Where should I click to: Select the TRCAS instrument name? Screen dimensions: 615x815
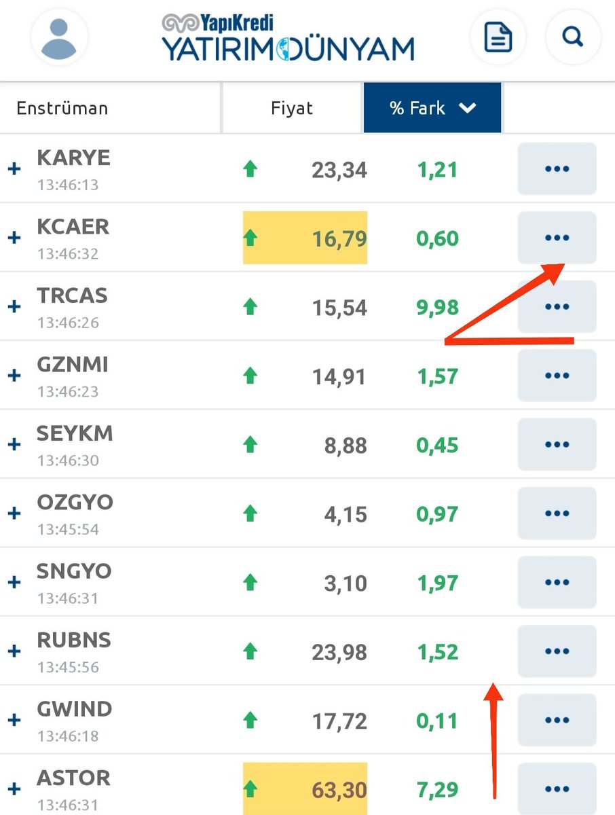72,295
